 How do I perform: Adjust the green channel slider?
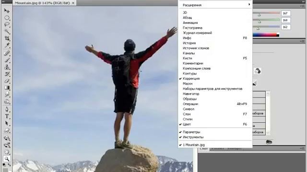pos(260,21)
